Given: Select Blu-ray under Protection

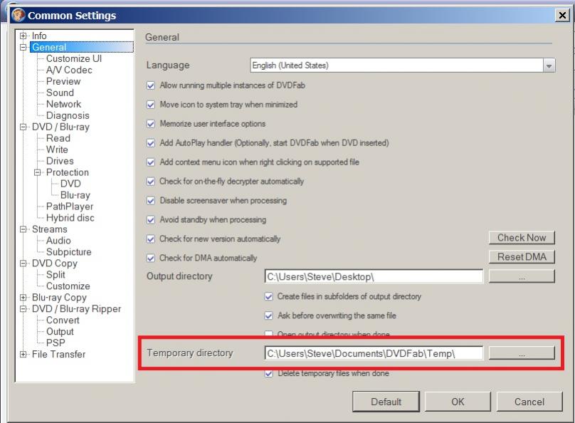Looking at the screenshot, I should click(x=75, y=195).
